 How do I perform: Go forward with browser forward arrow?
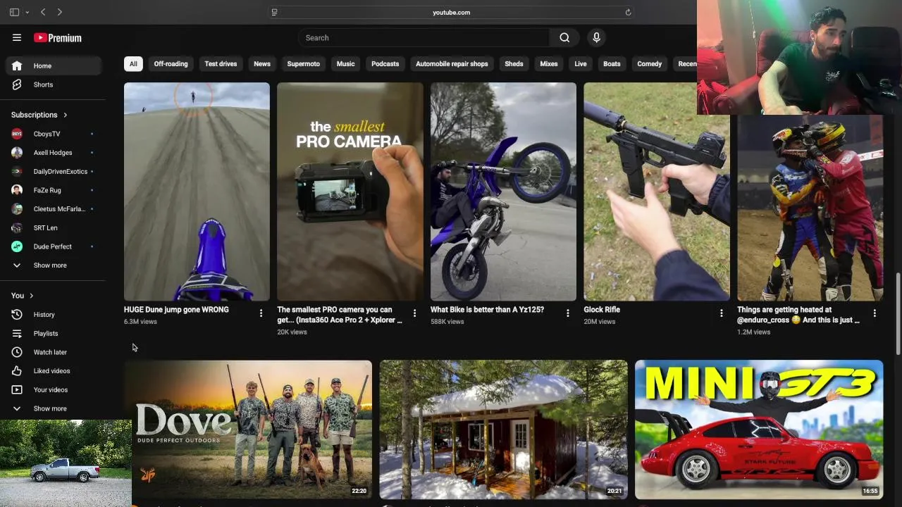(59, 12)
